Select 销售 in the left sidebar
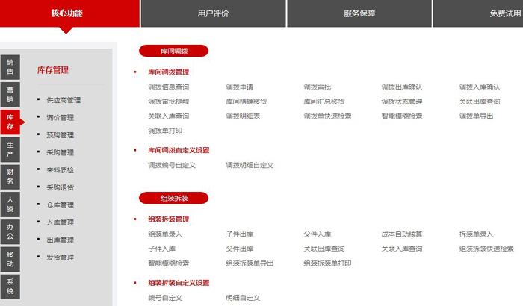Image resolution: width=523 pixels, height=306 pixels. point(10,67)
